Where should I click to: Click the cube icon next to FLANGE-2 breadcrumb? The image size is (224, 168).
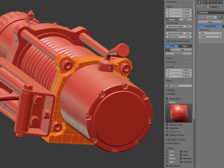(x=208, y=7)
